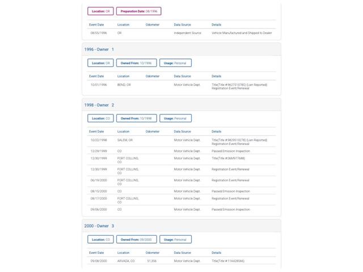Click the Details column header in Owner 2 table

[216, 131]
